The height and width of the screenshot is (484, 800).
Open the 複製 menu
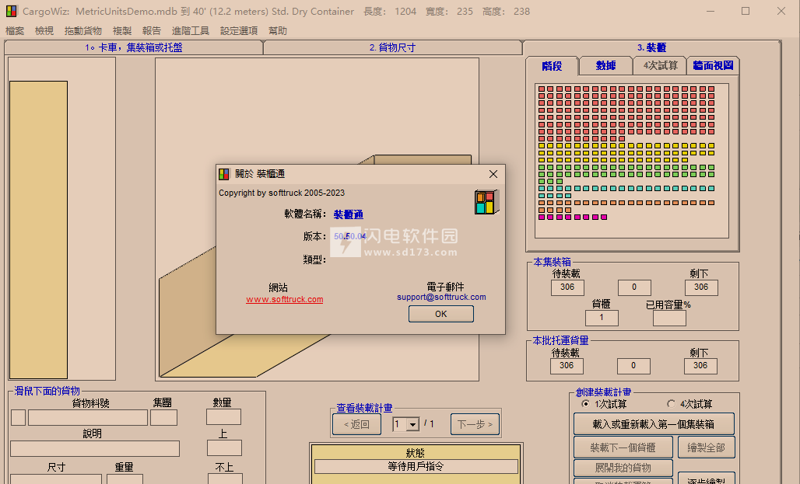tap(122, 31)
